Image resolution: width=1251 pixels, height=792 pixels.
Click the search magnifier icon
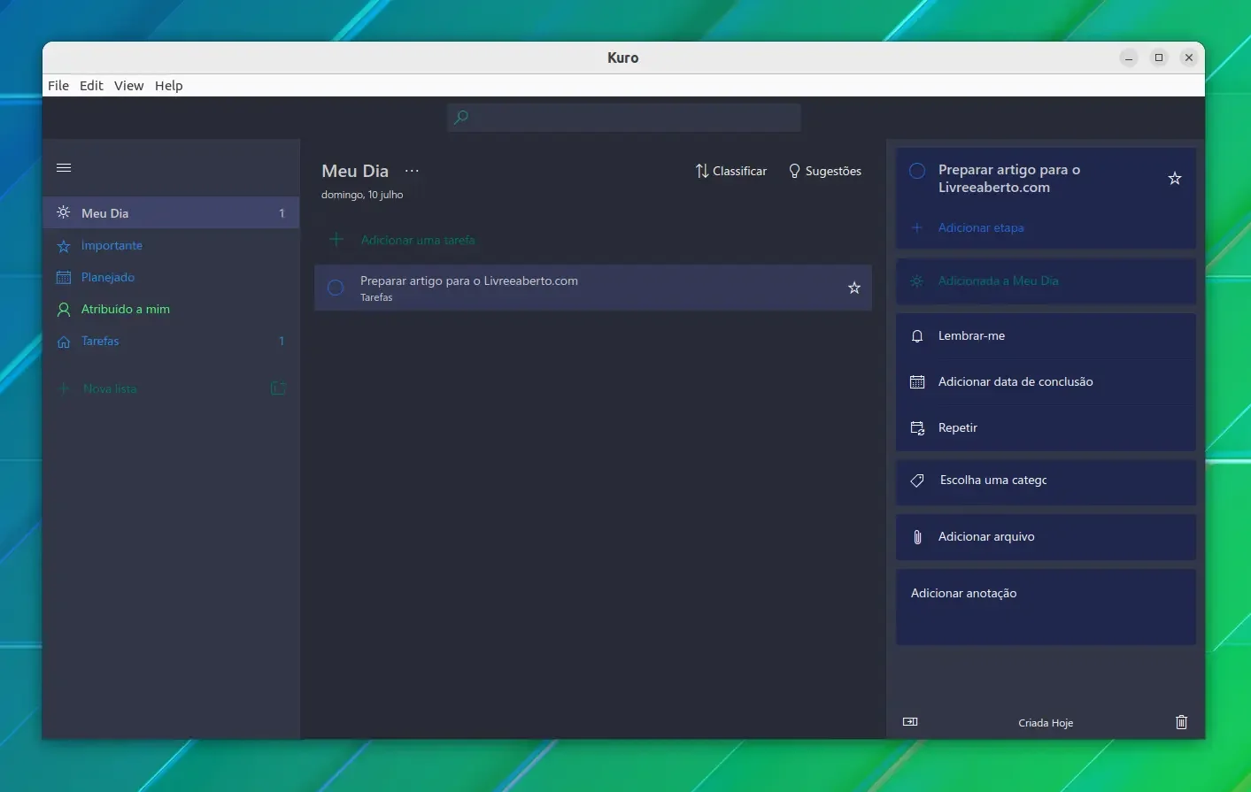(460, 117)
